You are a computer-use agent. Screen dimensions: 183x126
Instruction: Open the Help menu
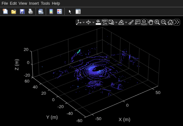click(56, 3)
